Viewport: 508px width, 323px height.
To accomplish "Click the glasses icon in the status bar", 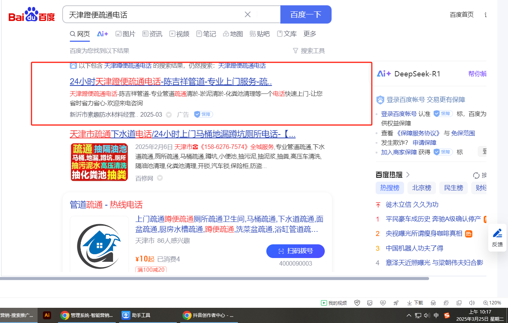I will (433, 303).
